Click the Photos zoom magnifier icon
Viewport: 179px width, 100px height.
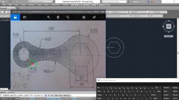pos(49,17)
